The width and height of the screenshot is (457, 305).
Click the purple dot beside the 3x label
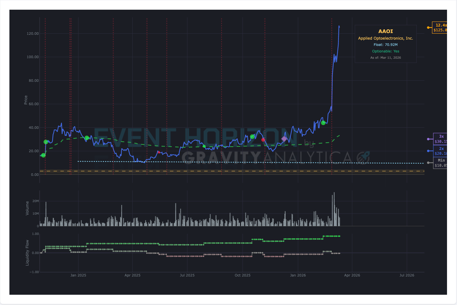click(x=428, y=139)
